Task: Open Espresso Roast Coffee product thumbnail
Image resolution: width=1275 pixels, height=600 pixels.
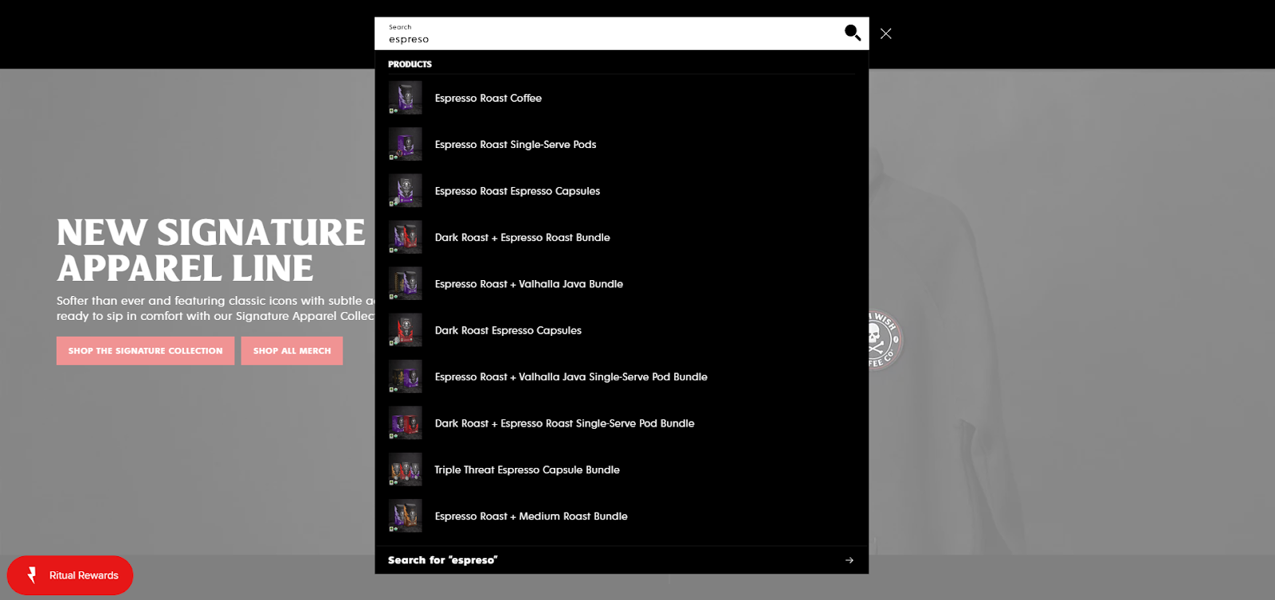Action: (405, 98)
